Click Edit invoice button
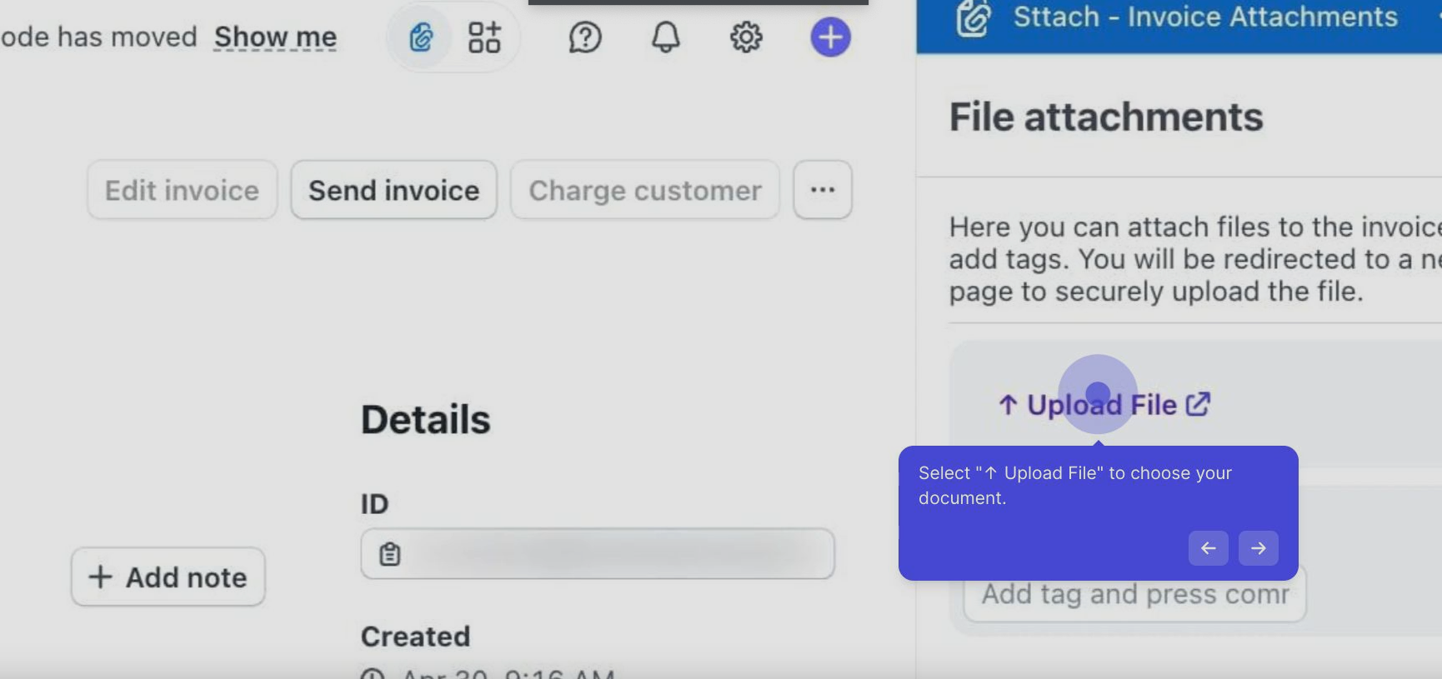Viewport: 1442px width, 679px height. pos(182,190)
